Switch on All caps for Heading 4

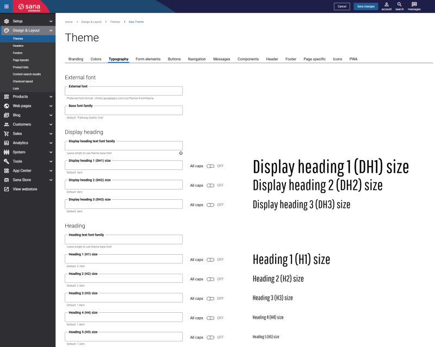(210, 318)
